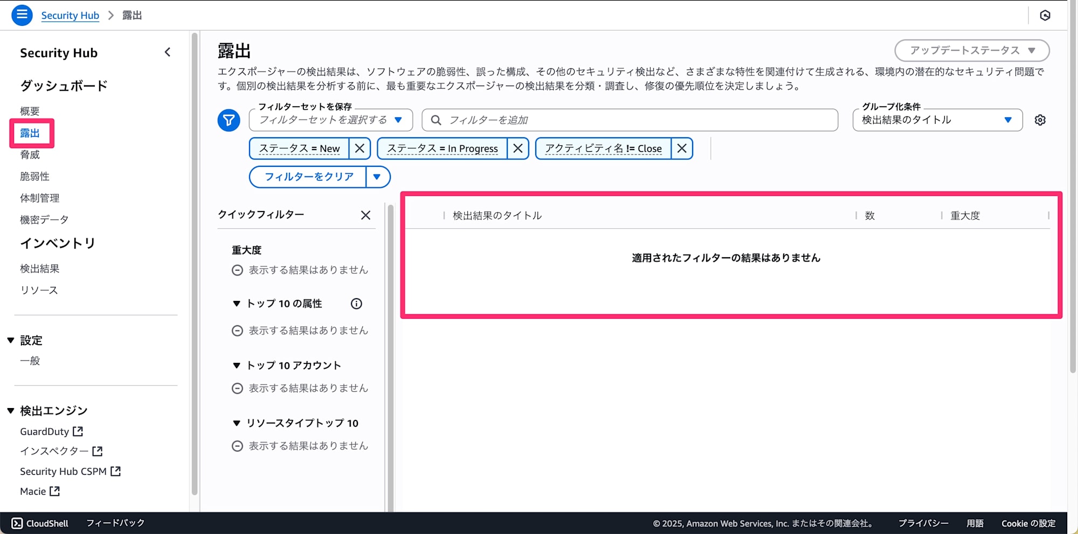The width and height of the screenshot is (1078, 534).
Task: Sort by 検出結果のタイトル column header
Action: pos(497,215)
